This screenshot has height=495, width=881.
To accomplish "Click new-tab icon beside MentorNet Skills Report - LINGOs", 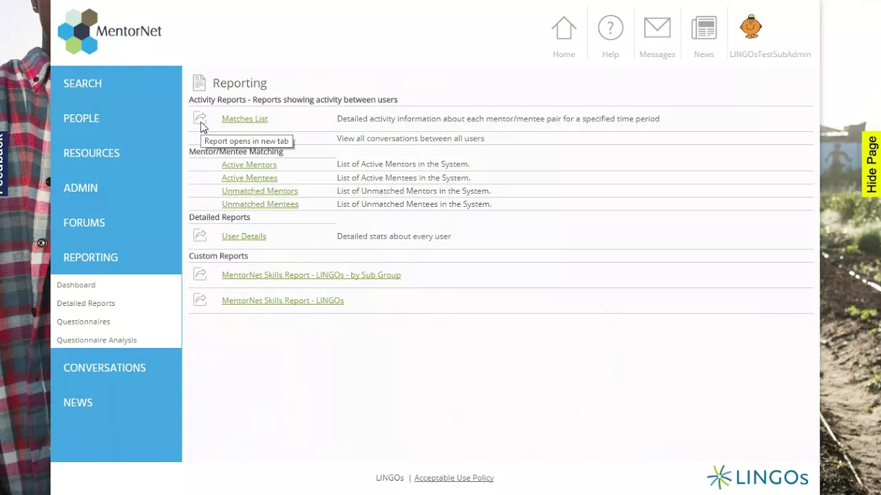I will coord(200,300).
